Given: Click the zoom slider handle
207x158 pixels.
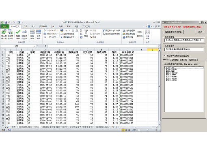Looking at the screenshot, I should 148,130.
